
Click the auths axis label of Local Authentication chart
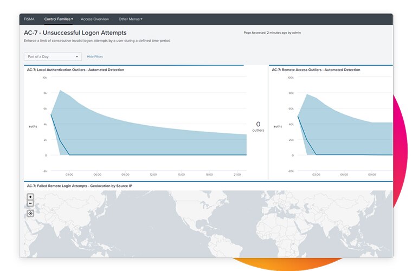point(33,126)
